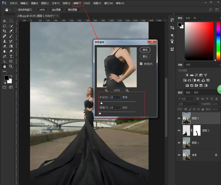Select the Path Selection tool
The image size is (221, 185).
(4, 61)
